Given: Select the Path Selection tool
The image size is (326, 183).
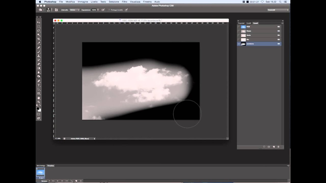Looking at the screenshot, I should click(39, 89).
